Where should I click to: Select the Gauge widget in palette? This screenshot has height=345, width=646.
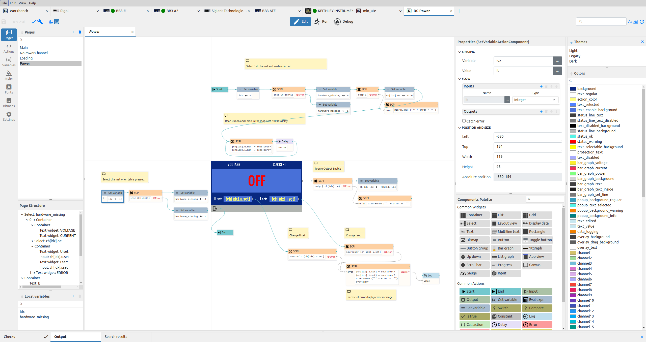tap(474, 273)
